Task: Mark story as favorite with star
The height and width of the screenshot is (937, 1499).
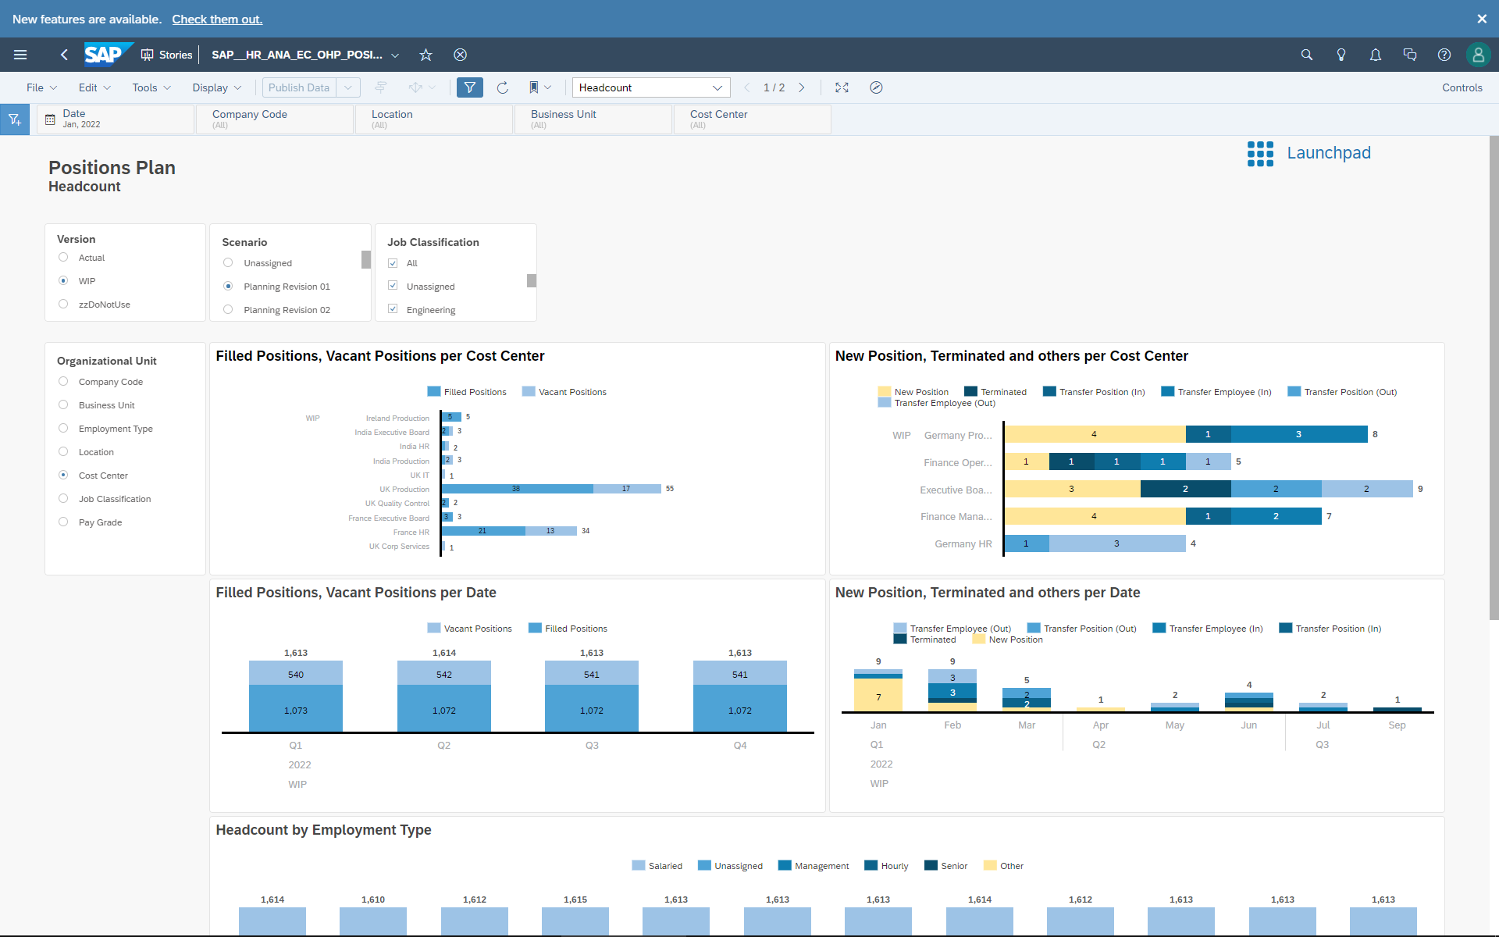Action: point(425,55)
